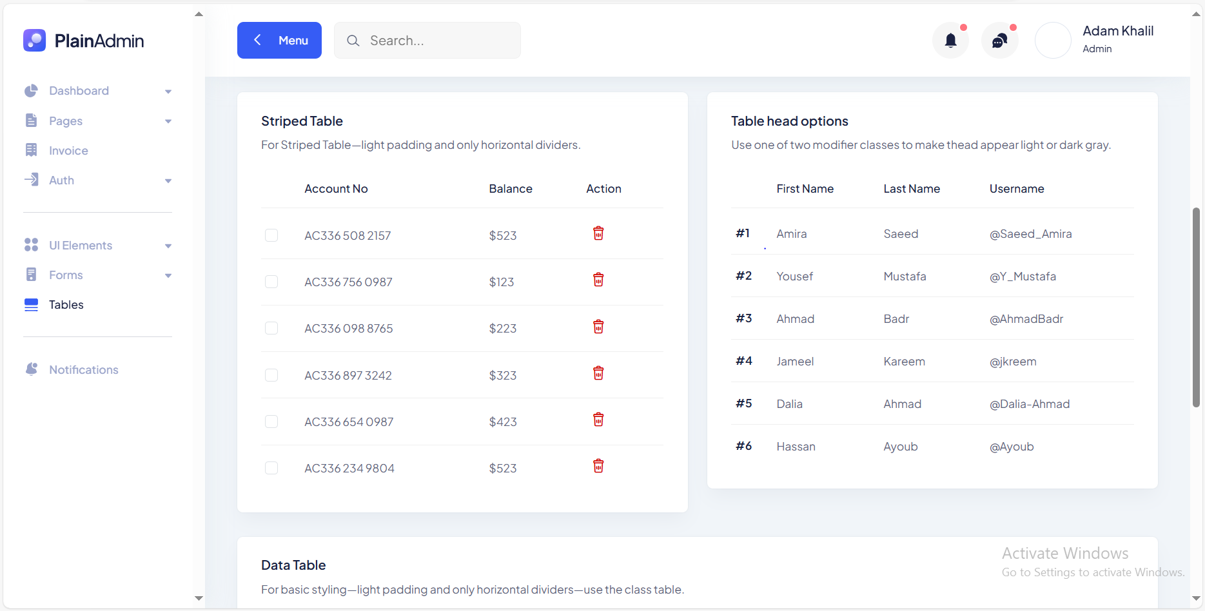Go to Notifications in sidebar
Image resolution: width=1205 pixels, height=611 pixels.
pyautogui.click(x=83, y=370)
